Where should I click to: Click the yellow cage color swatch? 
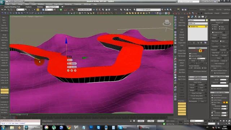click(x=227, y=103)
